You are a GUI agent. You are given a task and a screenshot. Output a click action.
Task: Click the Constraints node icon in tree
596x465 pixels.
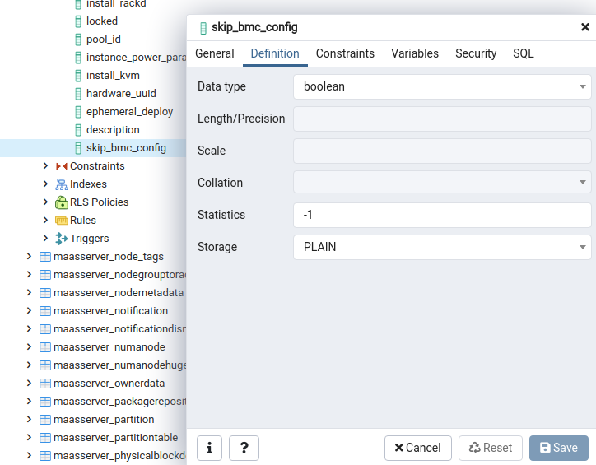(61, 166)
